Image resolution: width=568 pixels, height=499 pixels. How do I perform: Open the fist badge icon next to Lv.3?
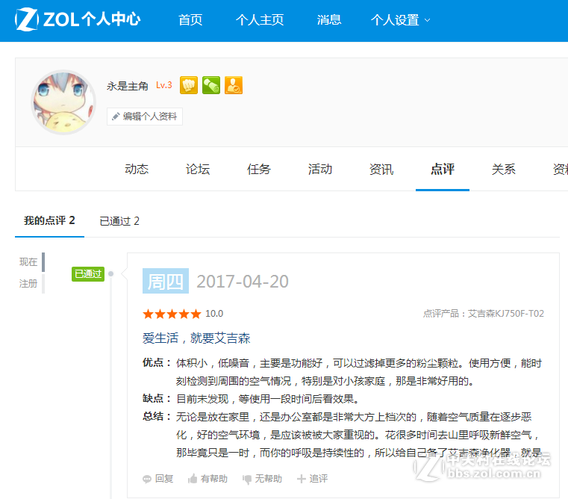click(189, 85)
